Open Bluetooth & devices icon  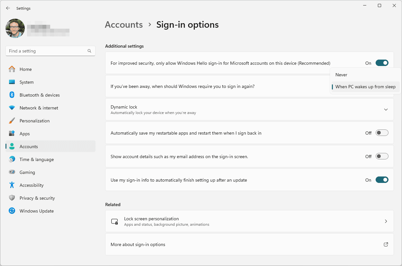pos(12,95)
